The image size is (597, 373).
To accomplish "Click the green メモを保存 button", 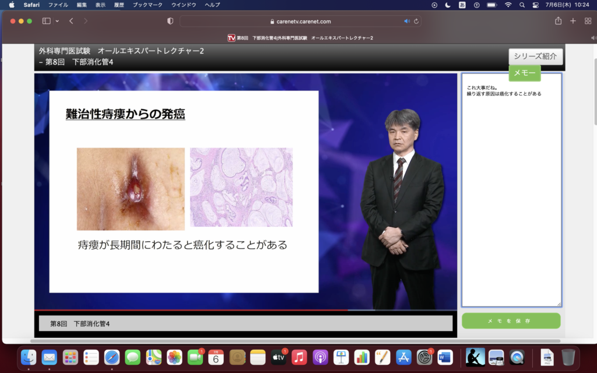I will click(511, 321).
